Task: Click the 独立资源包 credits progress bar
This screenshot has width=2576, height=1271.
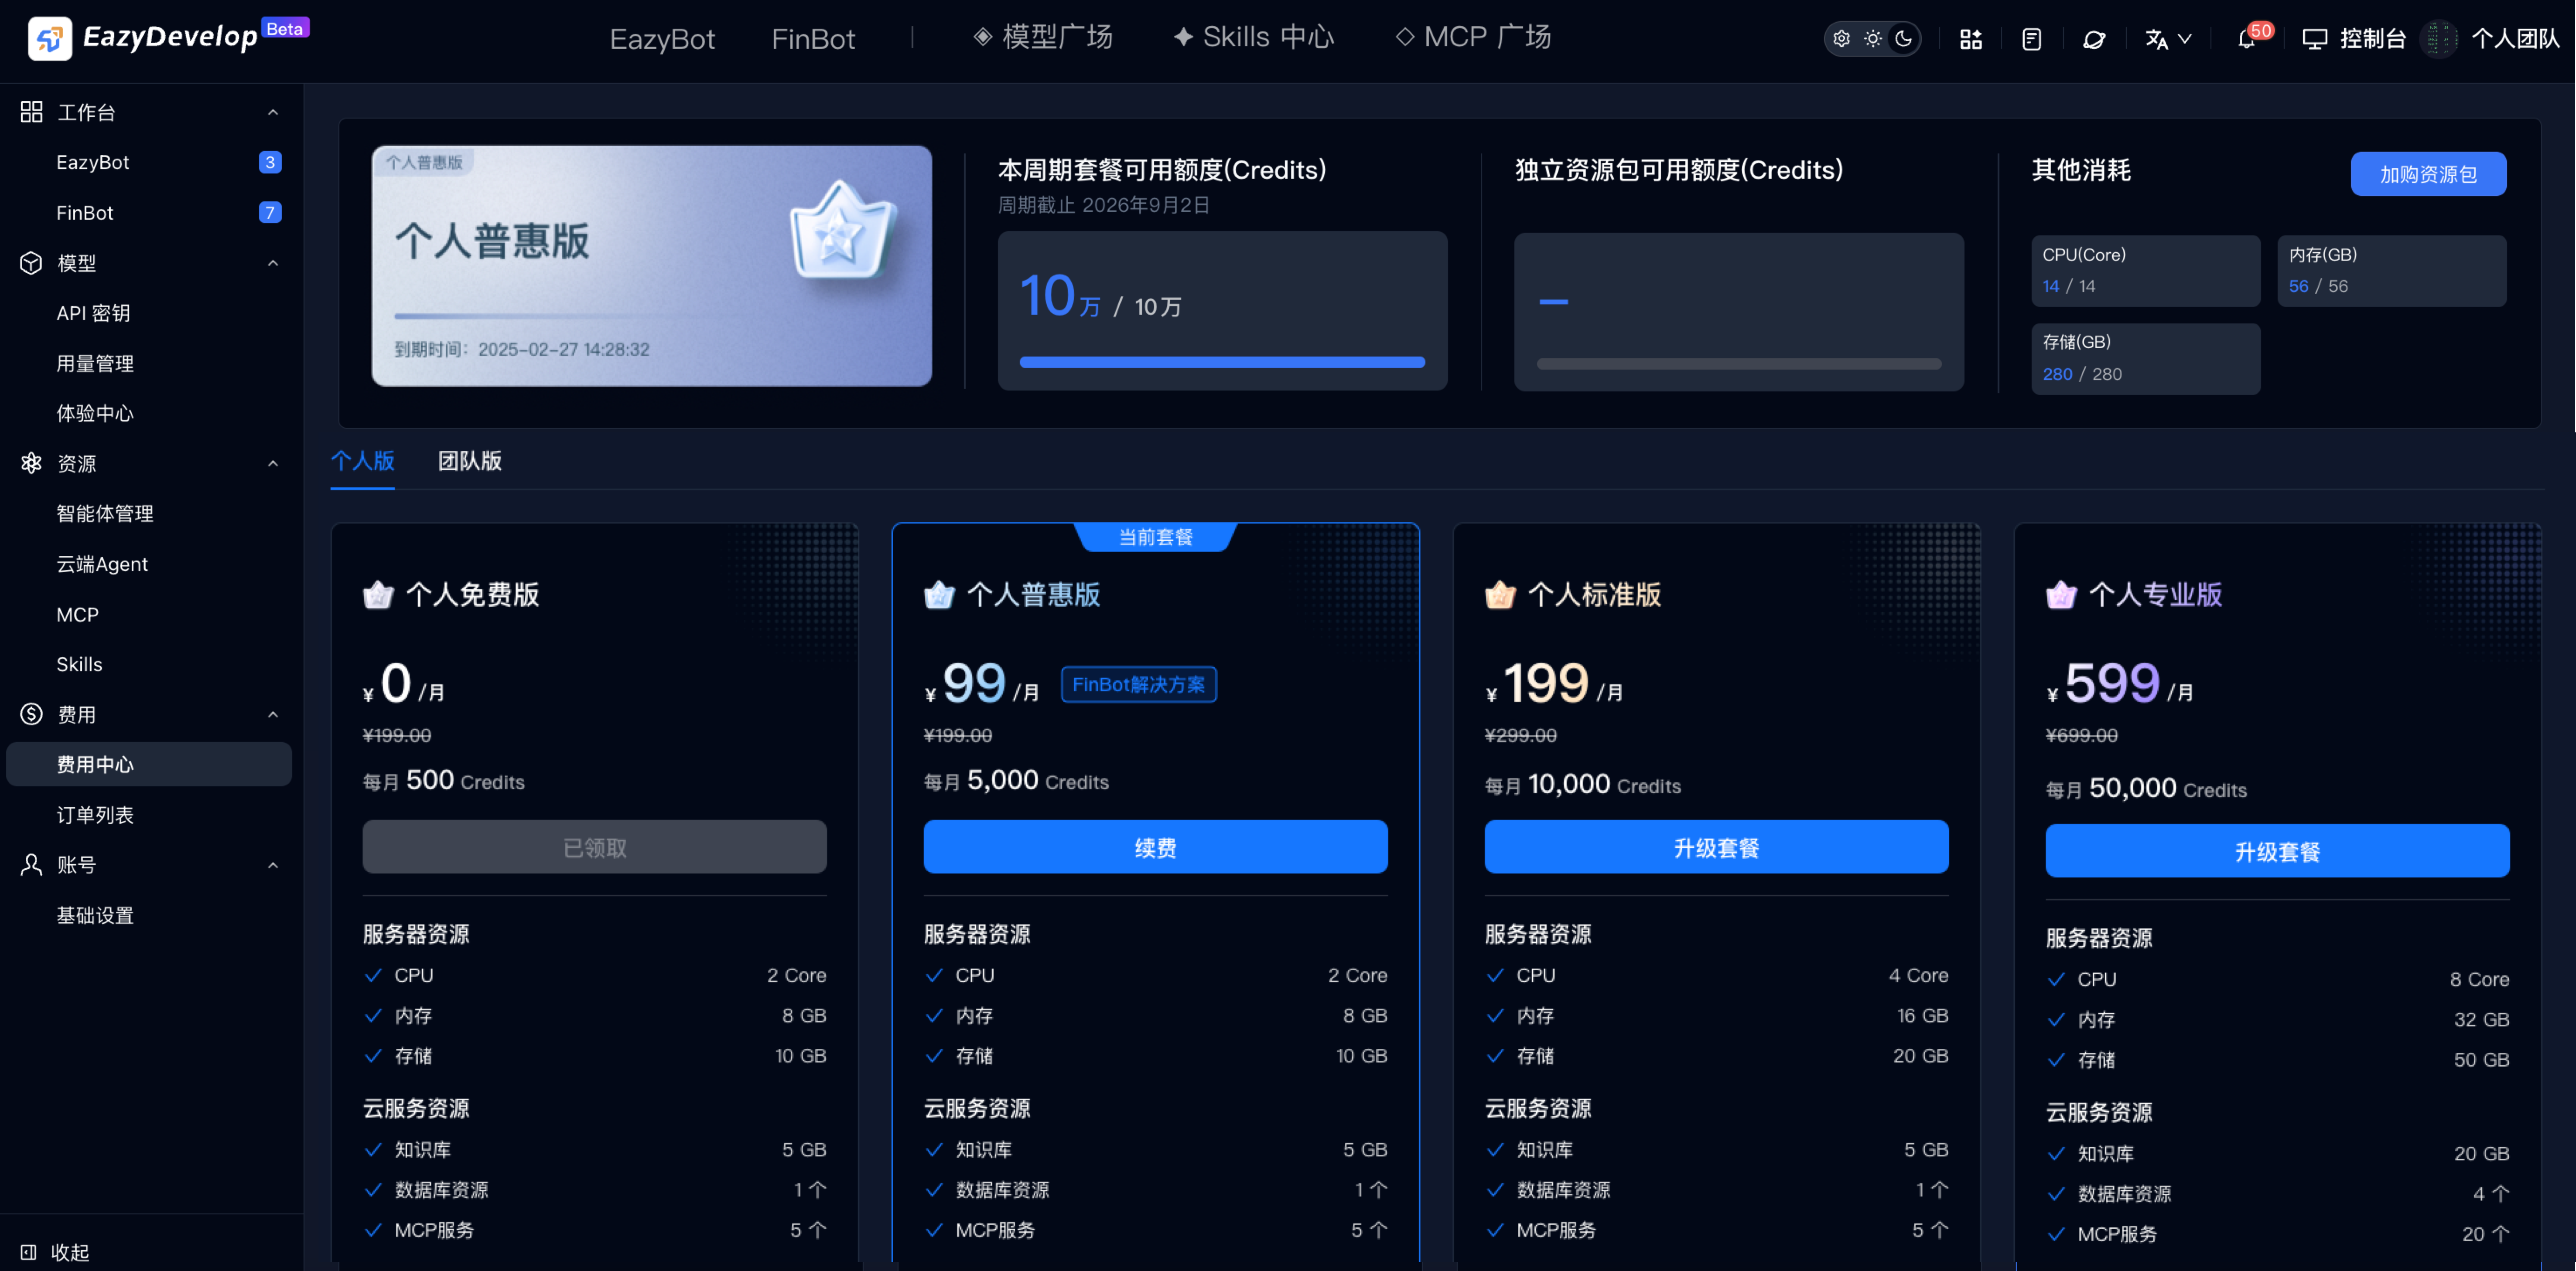Action: (x=1739, y=364)
